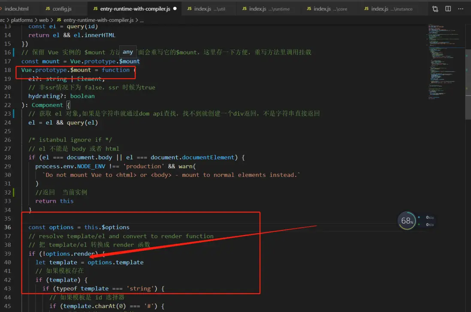This screenshot has width=471, height=312.
Task: Click 'Vue.prototype.$mount' on line 18
Action: click(x=56, y=70)
